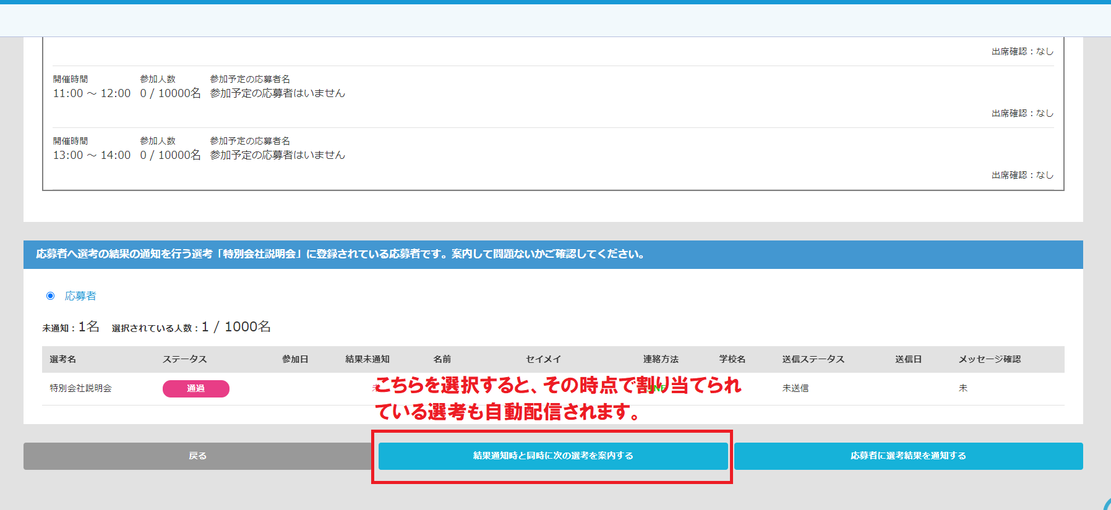Screen dimensions: 1111x510
Task: Click the 13:00 ～ 14:00 time slot
Action: (x=92, y=155)
